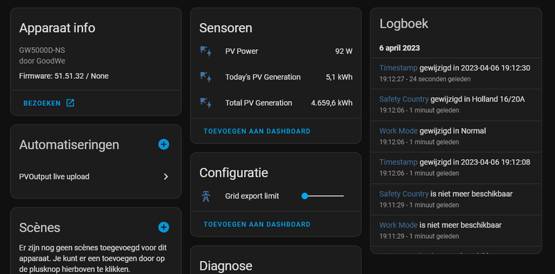Open the PVOutput live upload automation
The height and width of the screenshot is (274, 555).
(x=95, y=177)
